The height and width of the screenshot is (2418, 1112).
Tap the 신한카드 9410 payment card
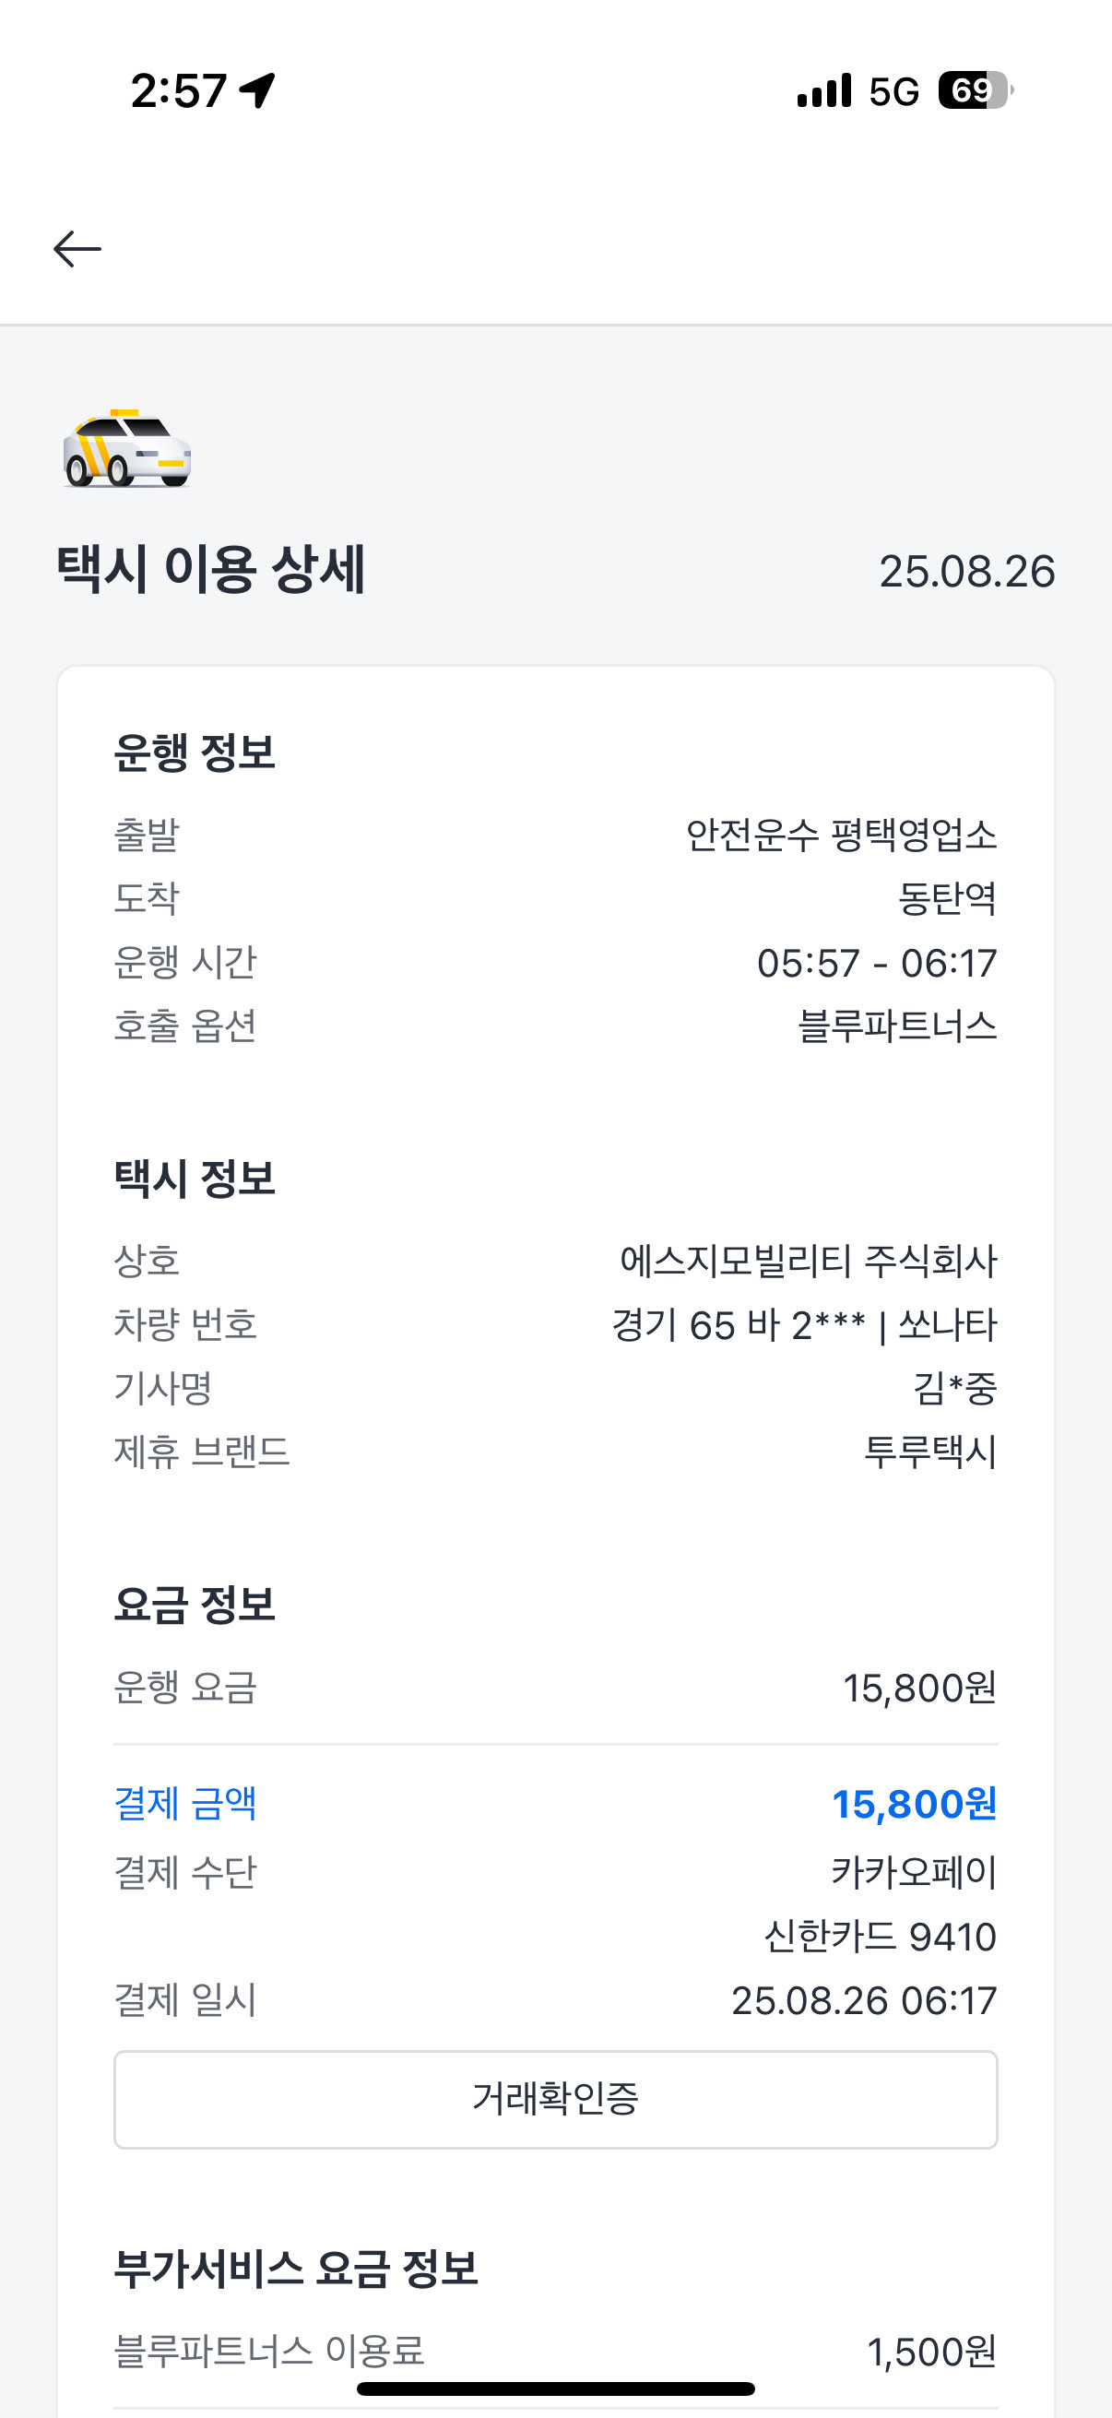(880, 1937)
